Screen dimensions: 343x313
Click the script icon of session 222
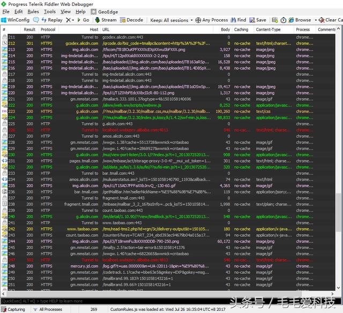(x=4, y=105)
